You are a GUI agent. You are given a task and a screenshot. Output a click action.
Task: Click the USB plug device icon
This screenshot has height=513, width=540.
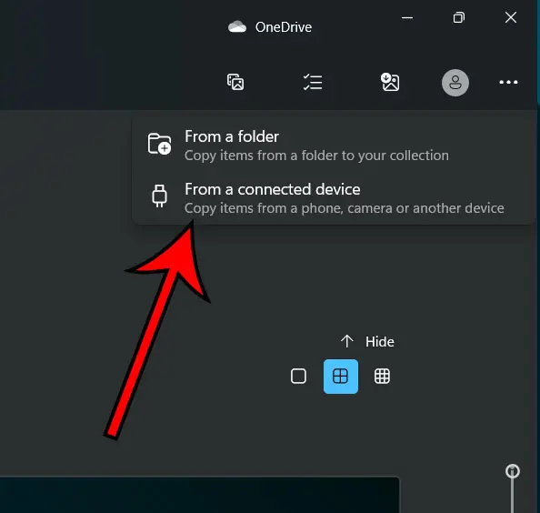[159, 196]
